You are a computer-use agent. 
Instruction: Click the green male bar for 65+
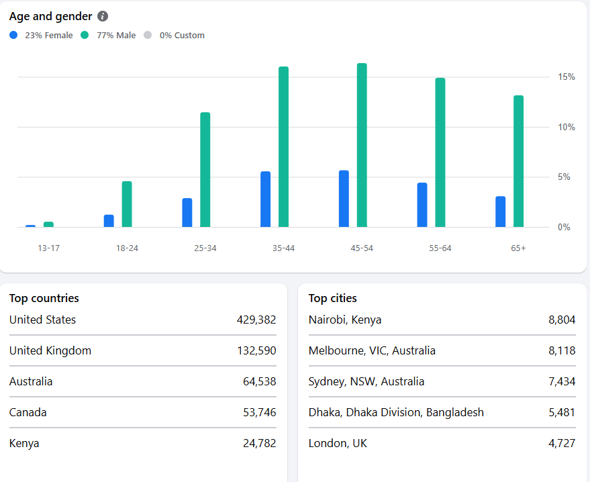click(518, 161)
